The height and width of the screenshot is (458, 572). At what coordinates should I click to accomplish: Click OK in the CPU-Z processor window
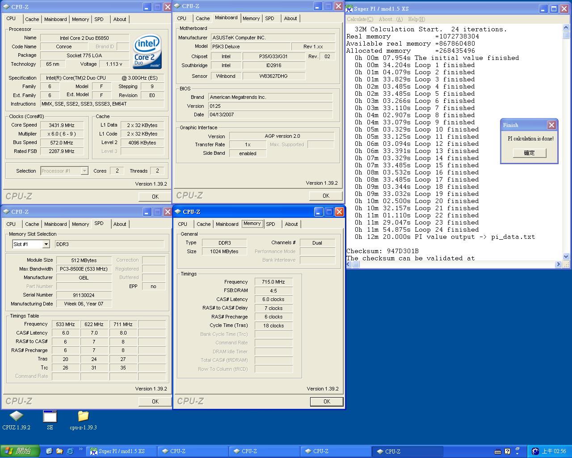155,196
